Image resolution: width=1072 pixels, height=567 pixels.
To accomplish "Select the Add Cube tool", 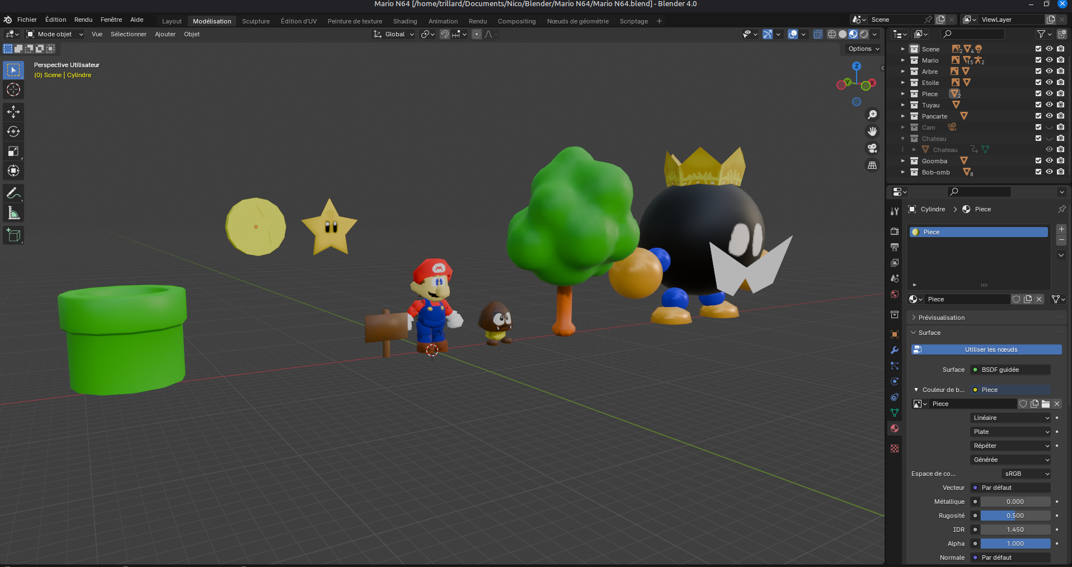I will (13, 235).
